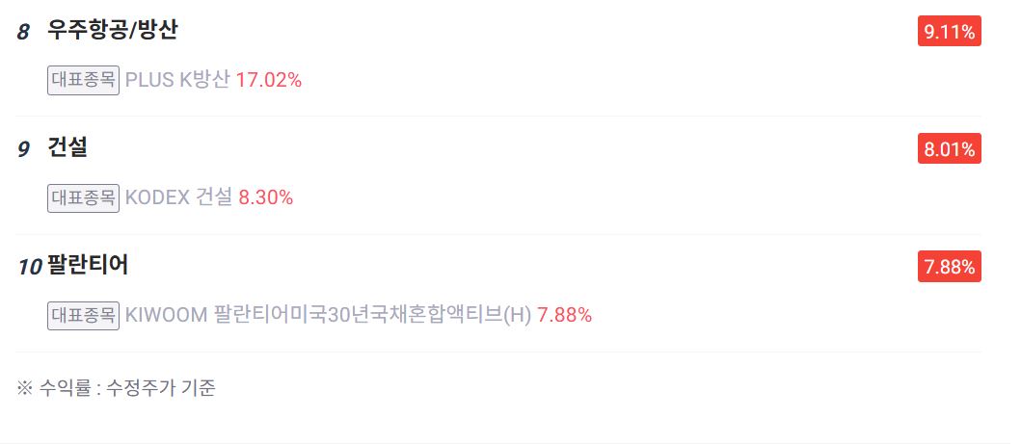Select the 대표종목 tag beside the KIWOOM ETF
Screen dimensions: 1021x444
click(83, 315)
